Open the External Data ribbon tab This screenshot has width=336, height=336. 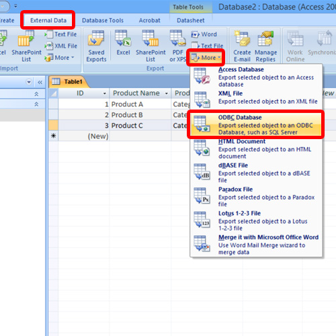tap(48, 20)
